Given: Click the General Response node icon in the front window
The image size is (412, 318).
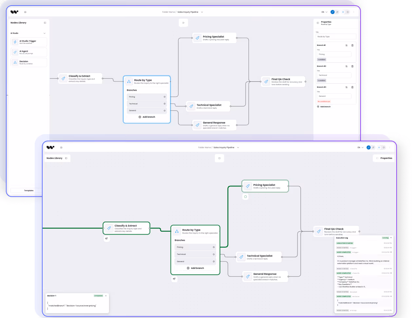Looking at the screenshot, I should [248, 276].
